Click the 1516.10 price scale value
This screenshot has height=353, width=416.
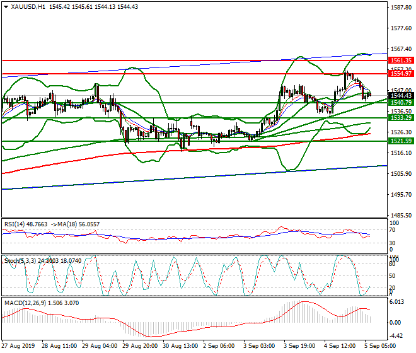[401, 153]
